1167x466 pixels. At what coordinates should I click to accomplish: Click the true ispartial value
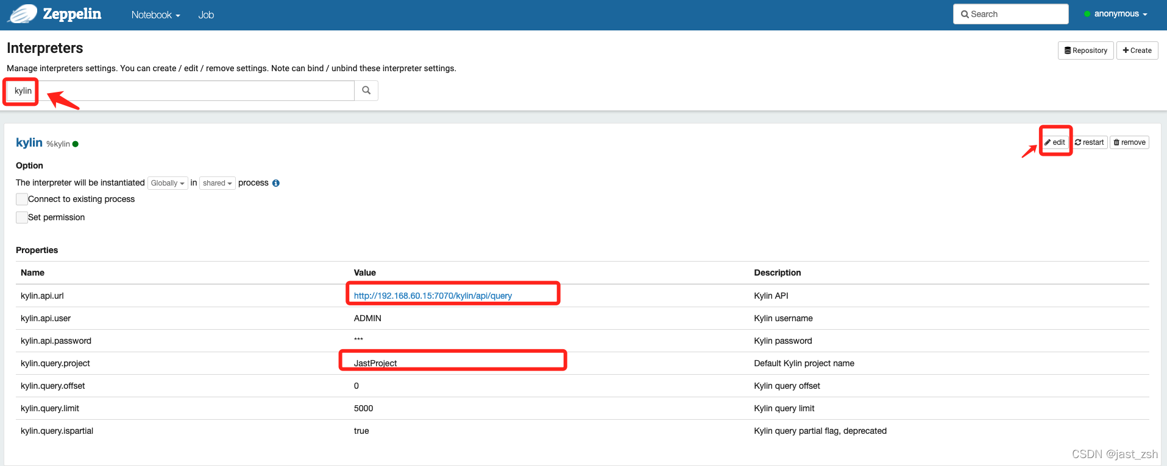click(361, 431)
